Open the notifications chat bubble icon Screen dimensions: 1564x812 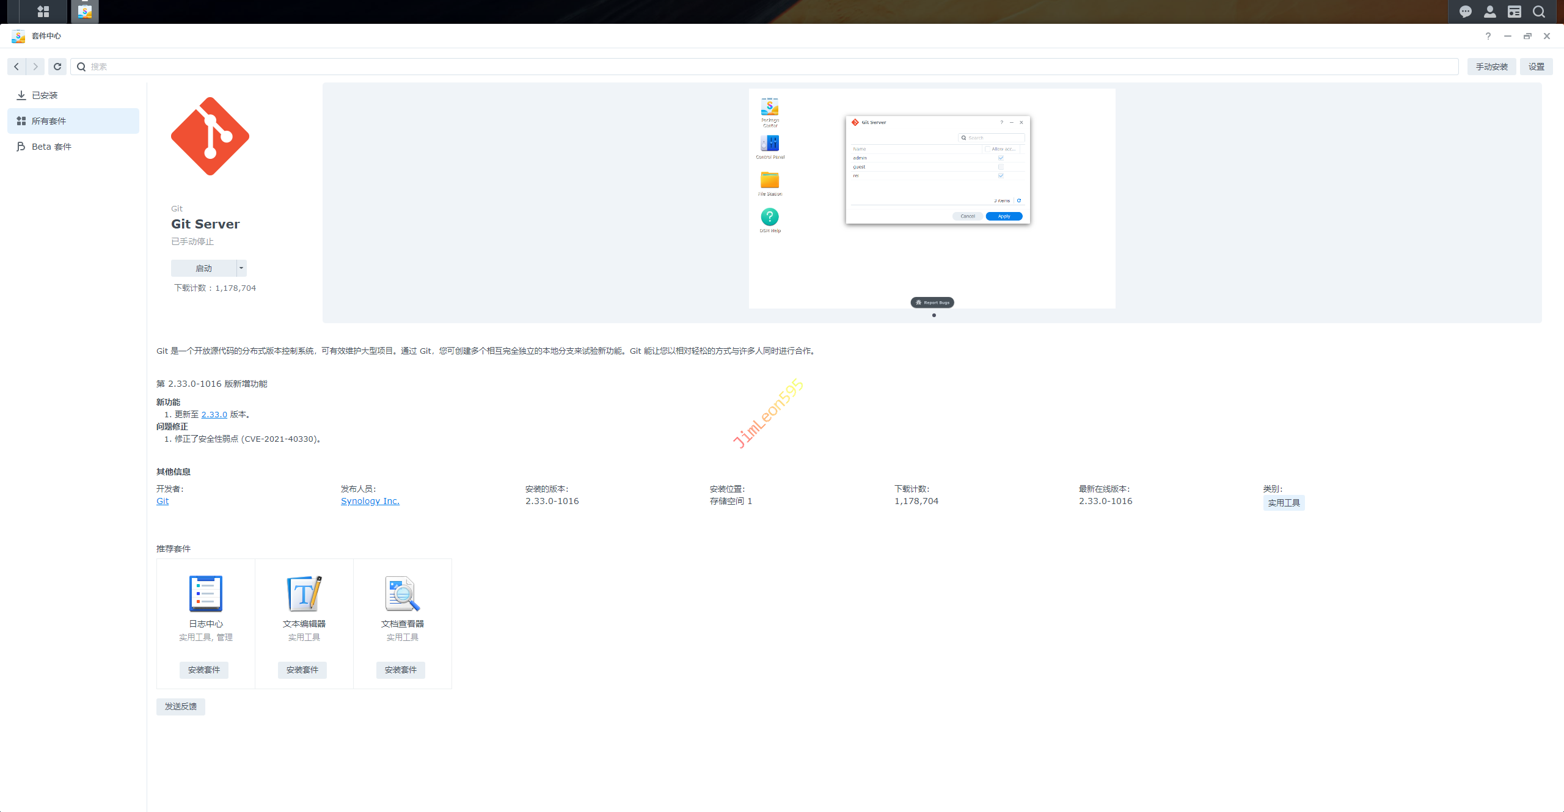pos(1466,11)
